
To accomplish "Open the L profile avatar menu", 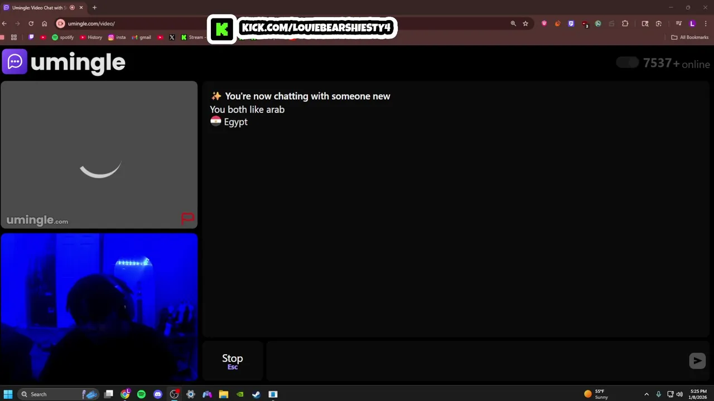I will (692, 23).
